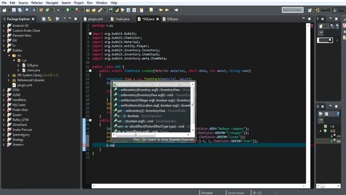Click the Open Type folder toolbar icon
The width and height of the screenshot is (346, 195).
88,10
